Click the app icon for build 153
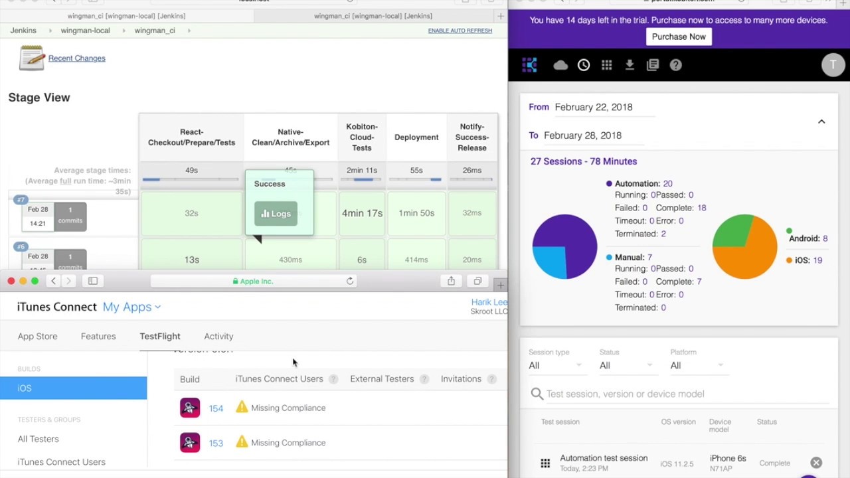The image size is (850, 478). [x=190, y=442]
